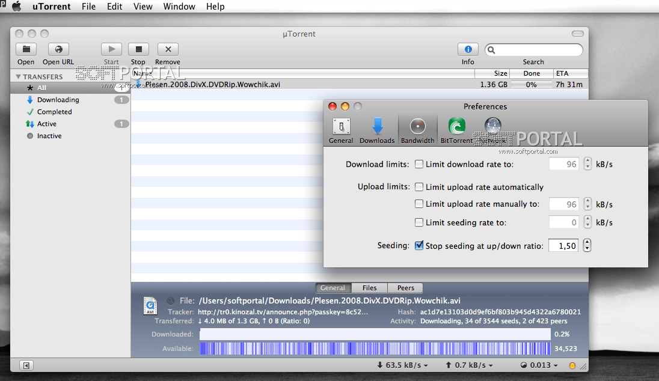Open the ratio dropdown showing 0.013
Image resolution: width=659 pixels, height=381 pixels.
point(539,365)
